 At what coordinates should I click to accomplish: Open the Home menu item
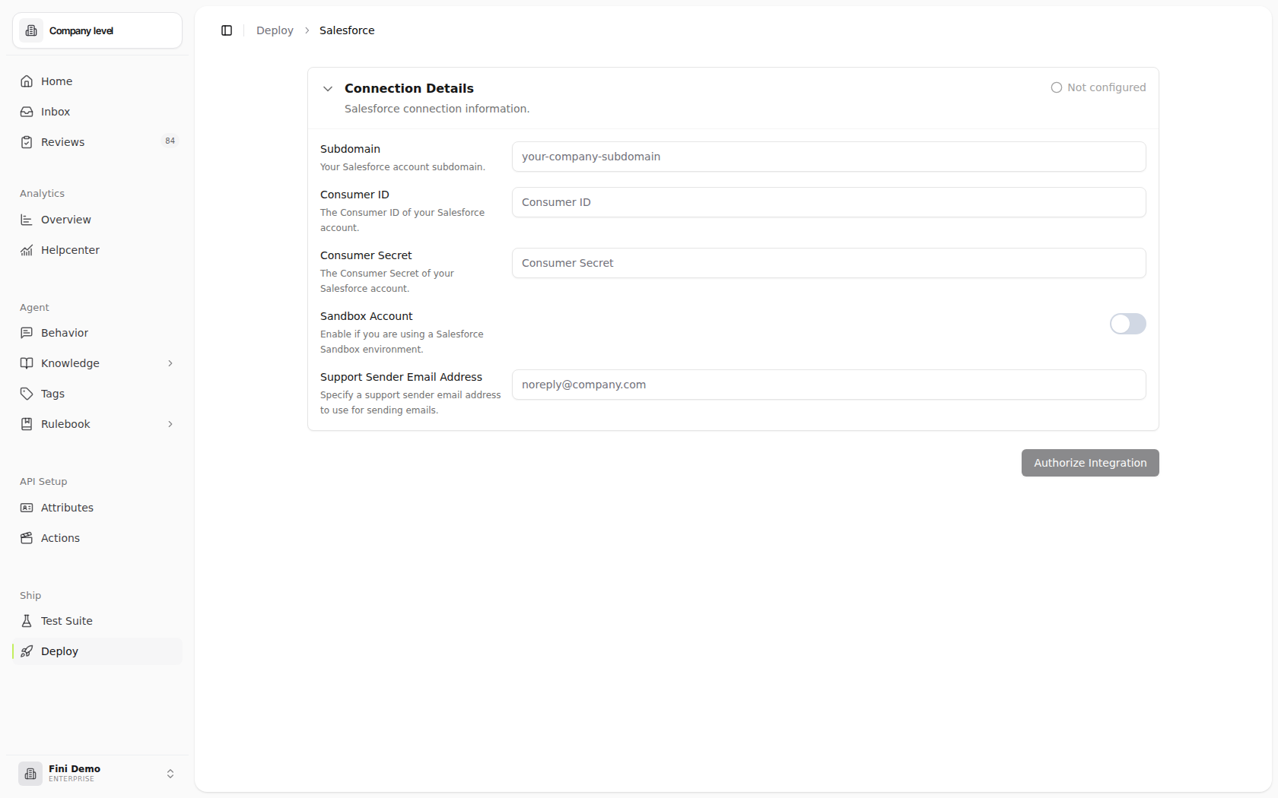click(97, 81)
